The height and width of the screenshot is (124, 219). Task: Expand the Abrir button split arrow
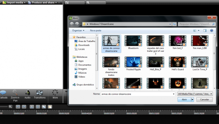click(192, 99)
